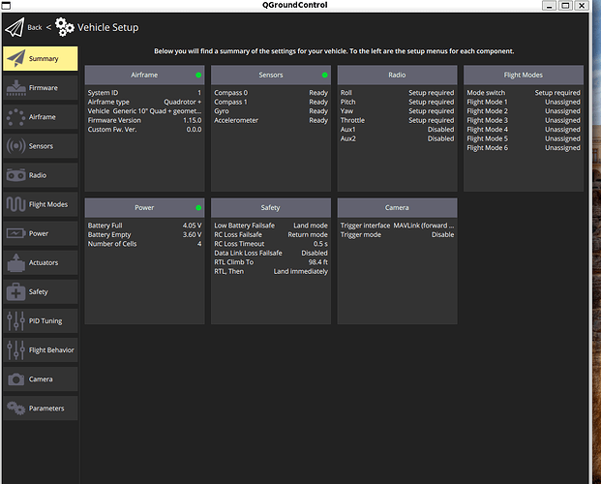Open the Firmware sidebar tab
The width and height of the screenshot is (601, 484).
[41, 88]
